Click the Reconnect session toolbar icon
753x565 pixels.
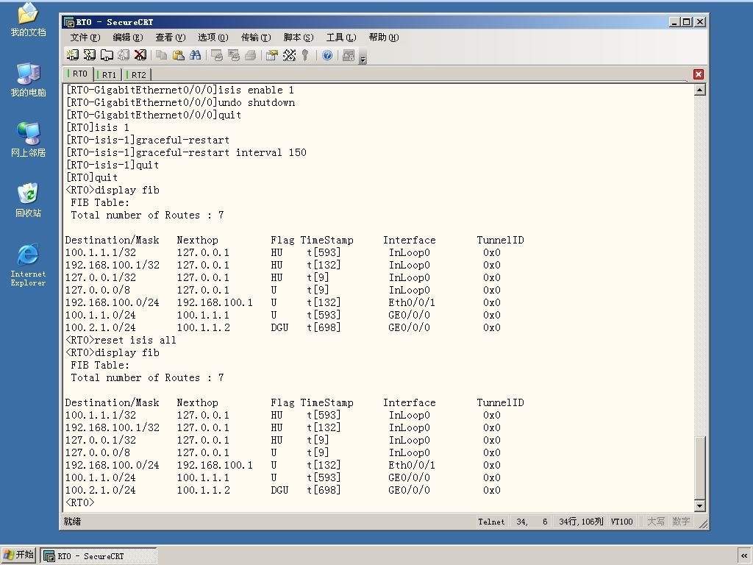(x=123, y=55)
